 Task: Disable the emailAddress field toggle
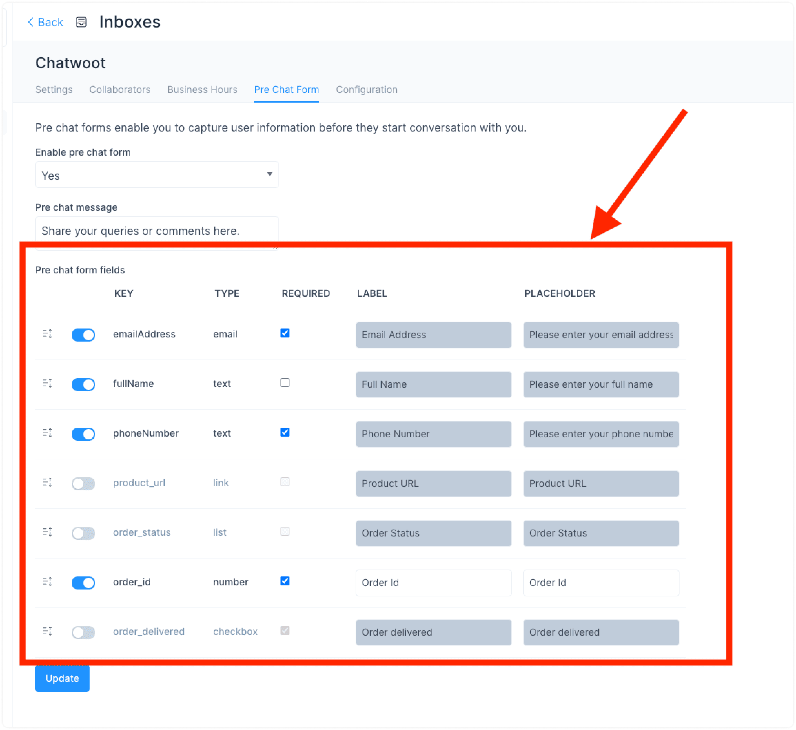click(x=83, y=335)
